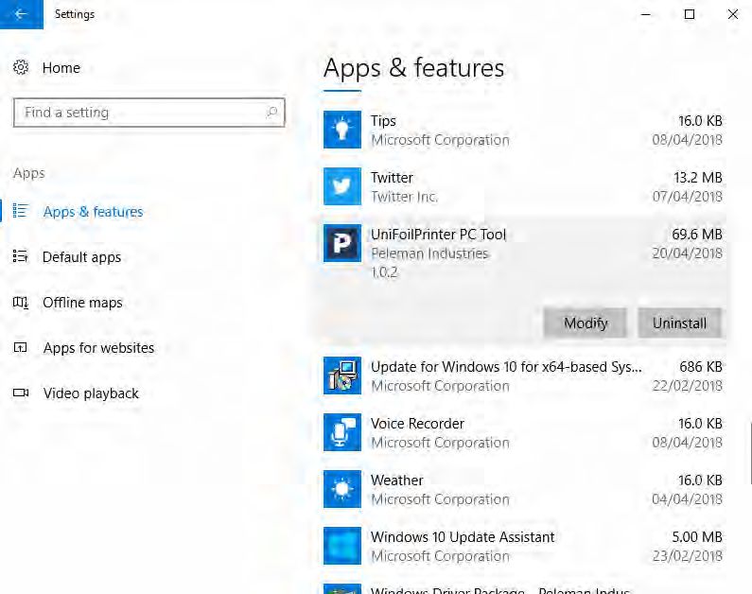Uninstall UniFoilPrinter PC Tool

[x=679, y=323]
